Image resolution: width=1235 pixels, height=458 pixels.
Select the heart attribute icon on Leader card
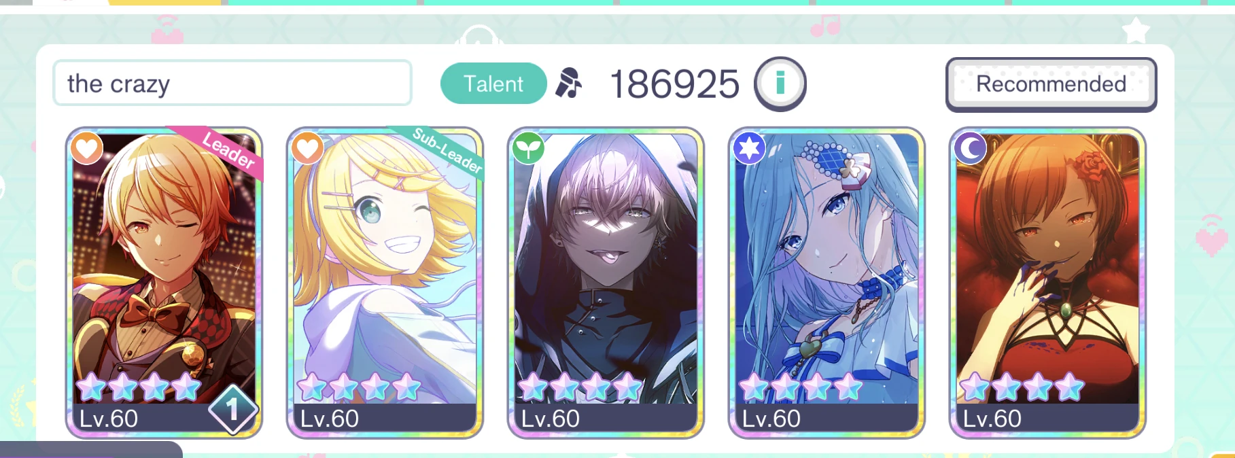click(86, 147)
